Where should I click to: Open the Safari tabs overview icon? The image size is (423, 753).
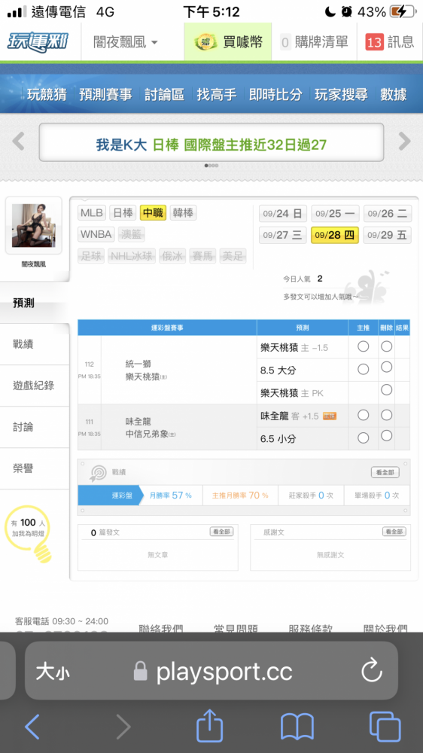[385, 727]
